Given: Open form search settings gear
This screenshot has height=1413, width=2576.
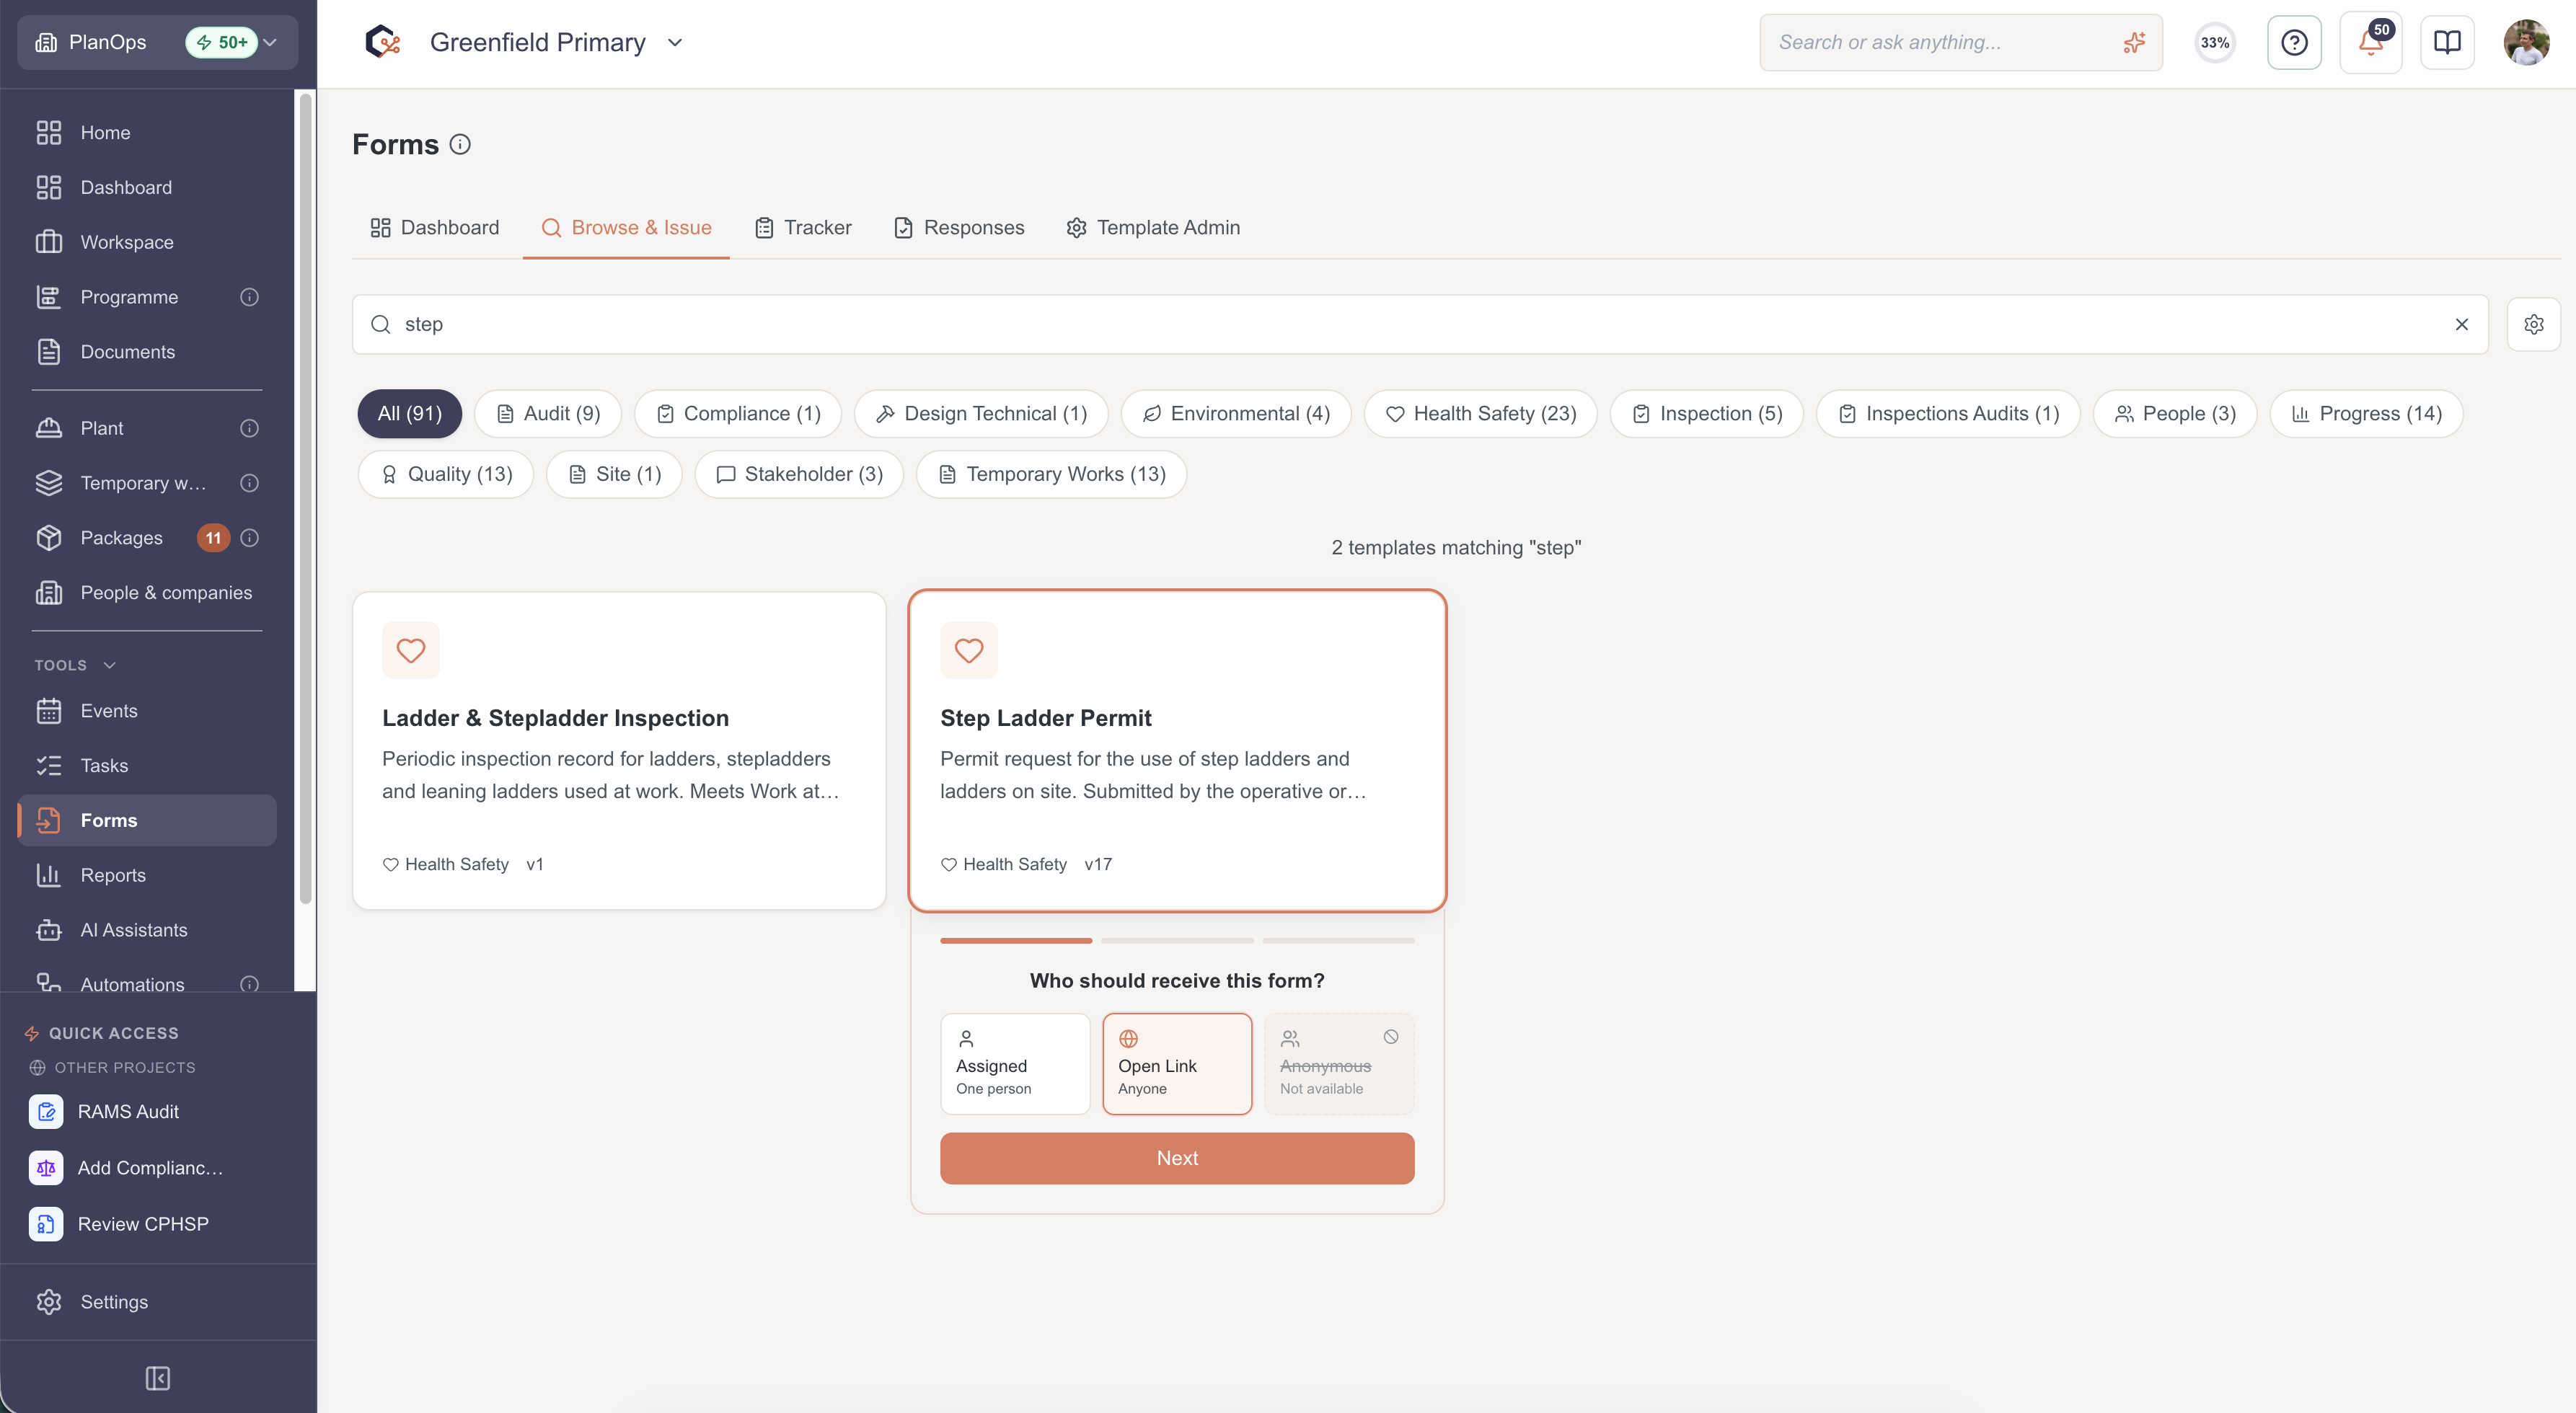Looking at the screenshot, I should click(x=2533, y=324).
